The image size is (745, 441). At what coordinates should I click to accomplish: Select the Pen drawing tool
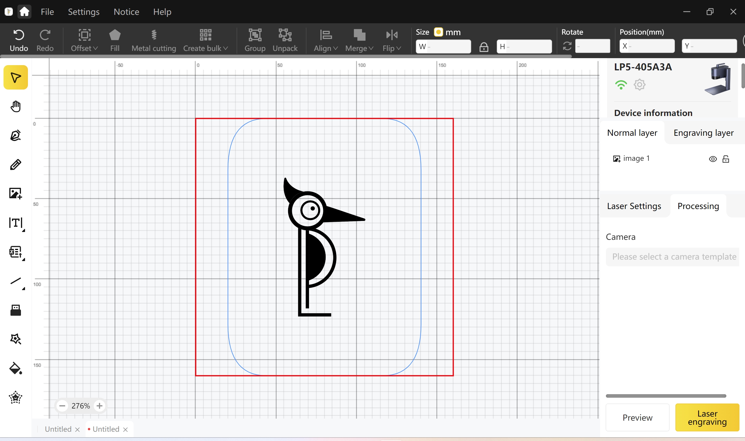click(15, 135)
